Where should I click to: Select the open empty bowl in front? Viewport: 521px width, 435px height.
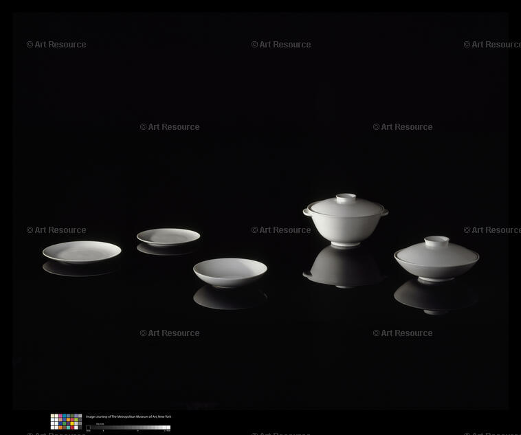230,273
